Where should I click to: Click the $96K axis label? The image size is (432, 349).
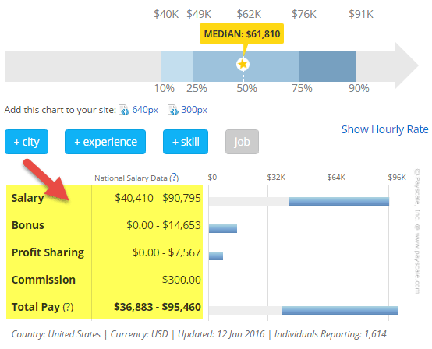[x=397, y=178]
